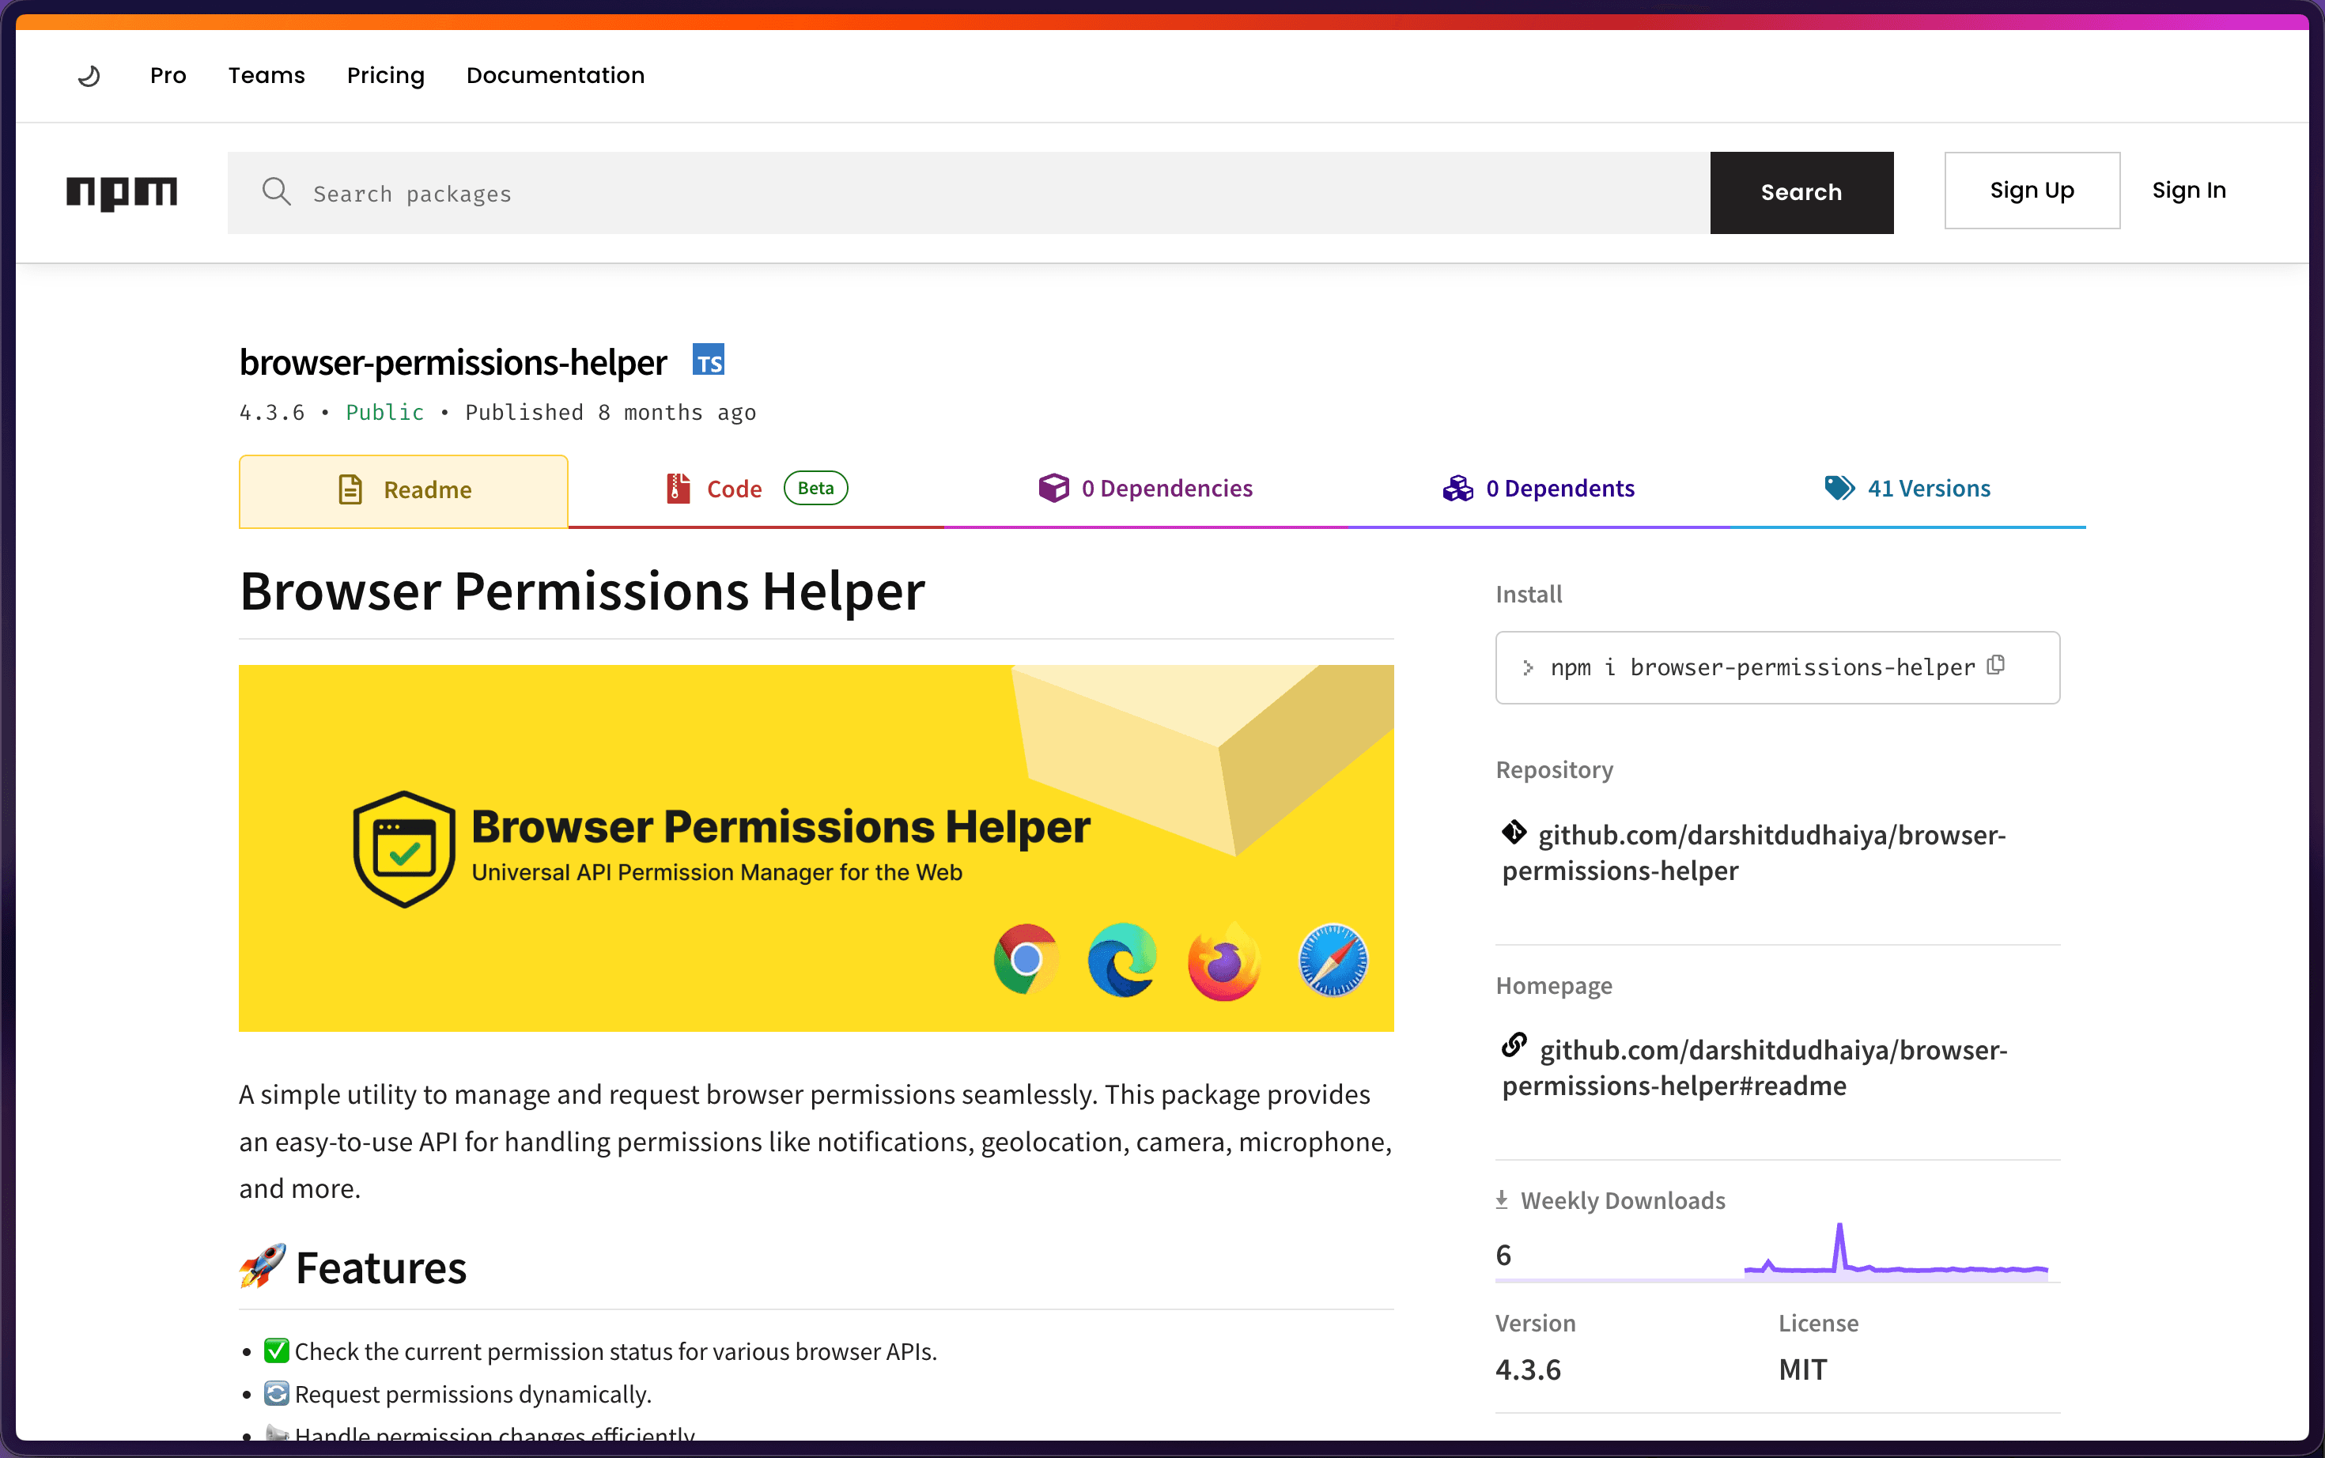This screenshot has width=2325, height=1458.
Task: Toggle dark mode moon icon
Action: [x=89, y=75]
